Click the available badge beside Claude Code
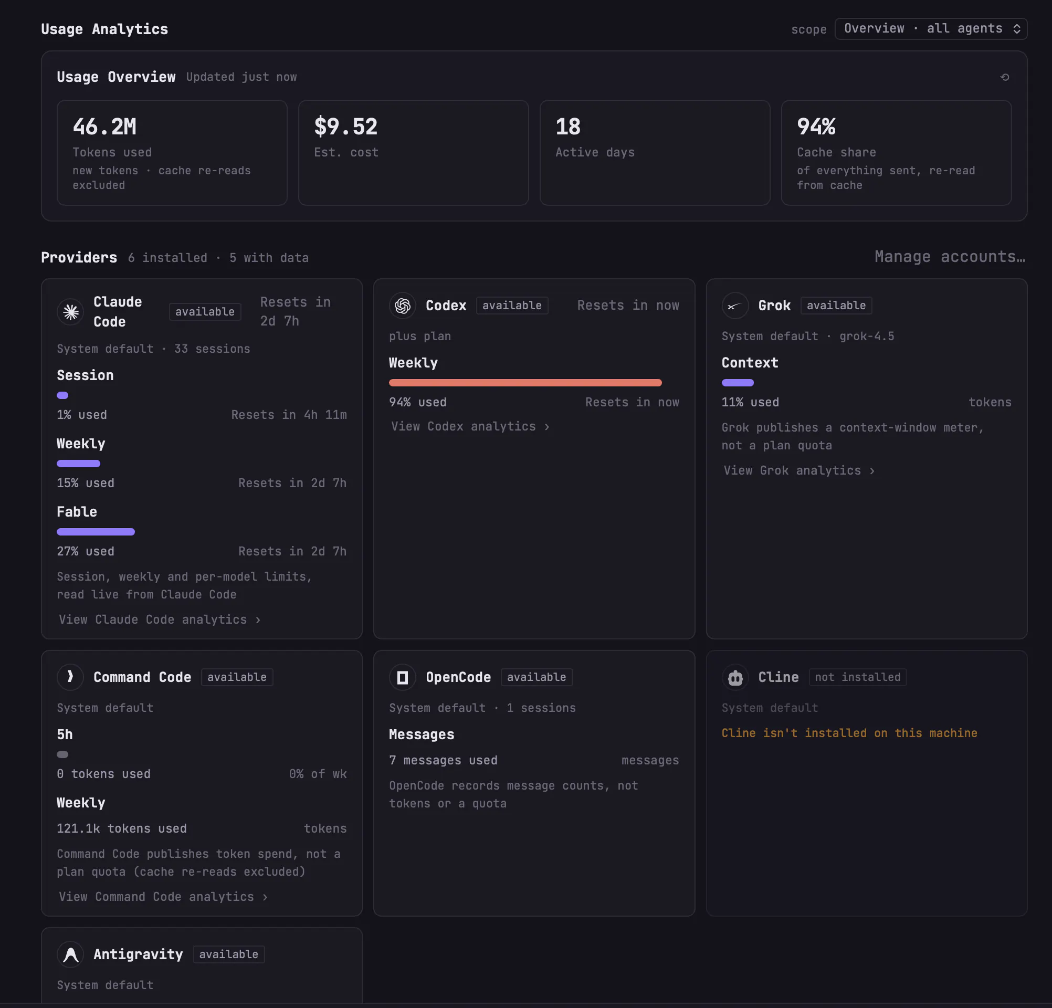Screen dimensions: 1052x1008 [205, 312]
